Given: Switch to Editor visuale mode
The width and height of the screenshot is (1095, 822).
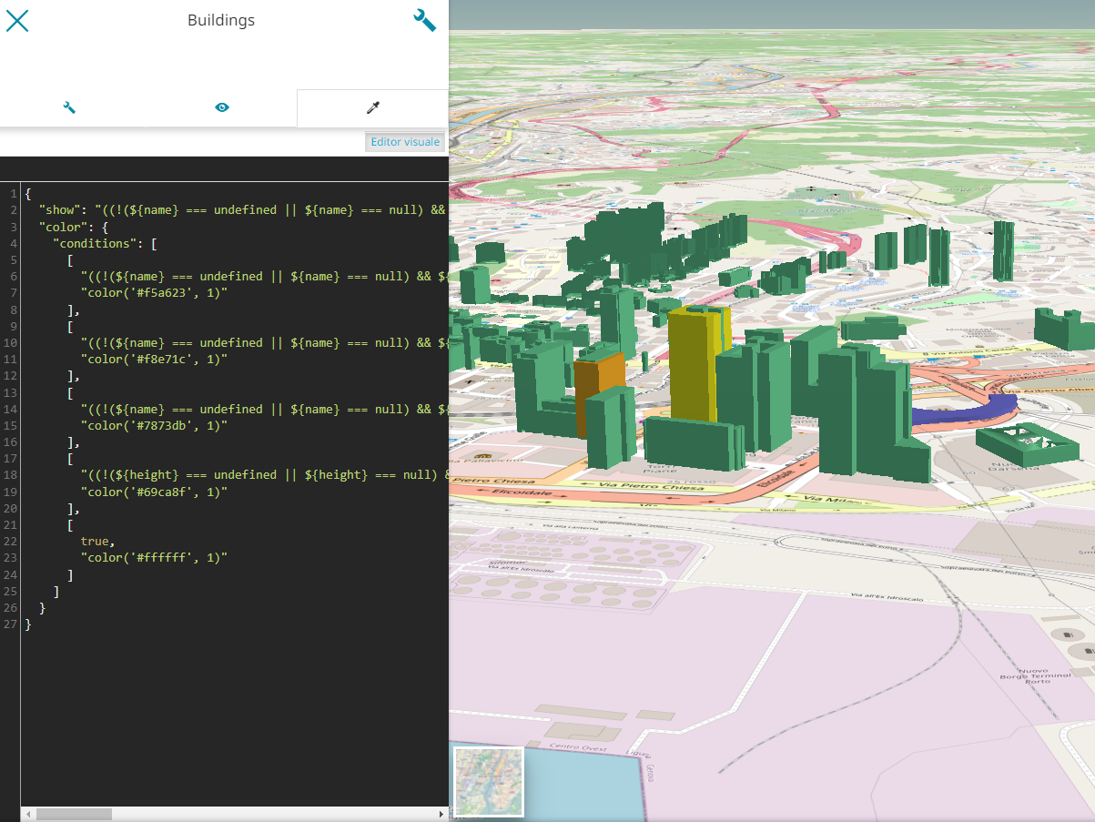Looking at the screenshot, I should pos(405,142).
